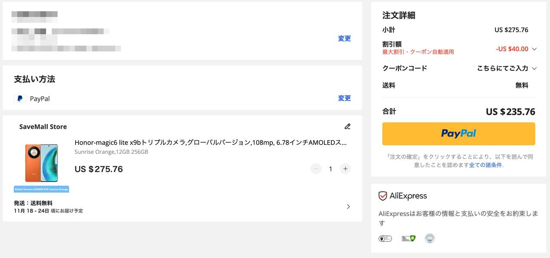550x258 pixels.
Task: Click the round blue certification seal badge
Action: coord(429,238)
